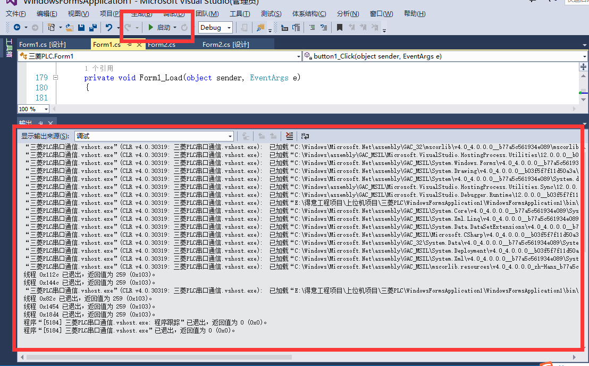Click the New Project toolbar icon

pos(51,28)
